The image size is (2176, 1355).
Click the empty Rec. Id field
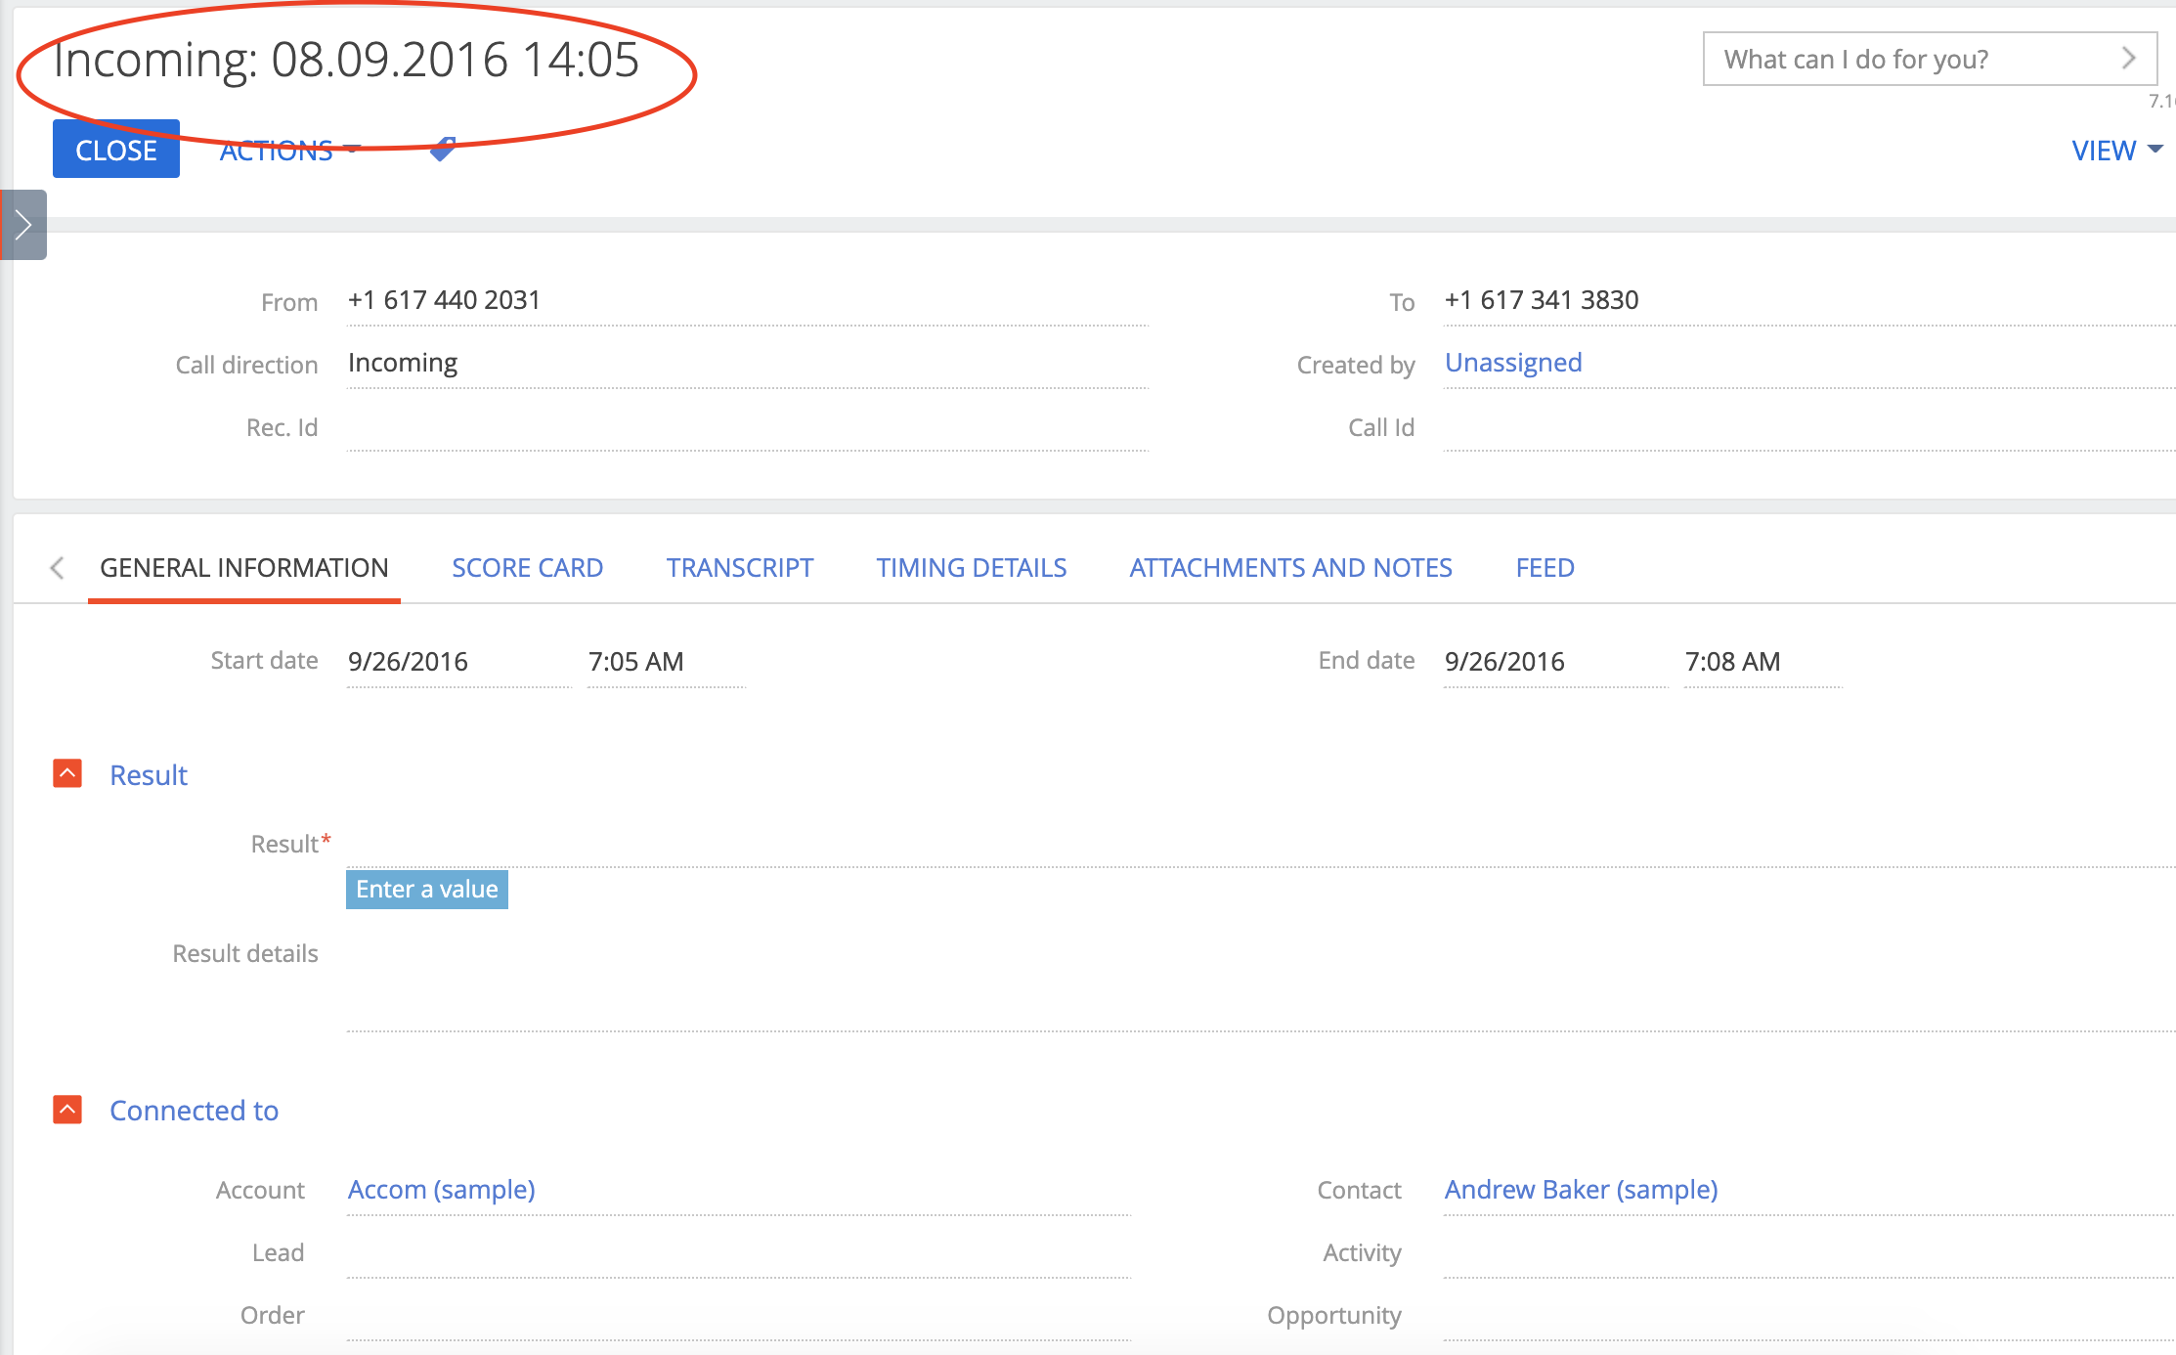click(748, 426)
